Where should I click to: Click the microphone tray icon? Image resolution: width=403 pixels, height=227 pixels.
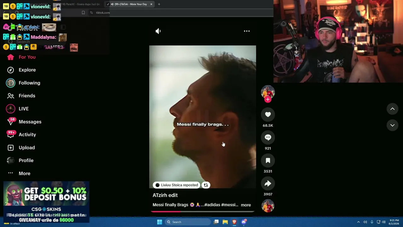pyautogui.click(x=372, y=222)
